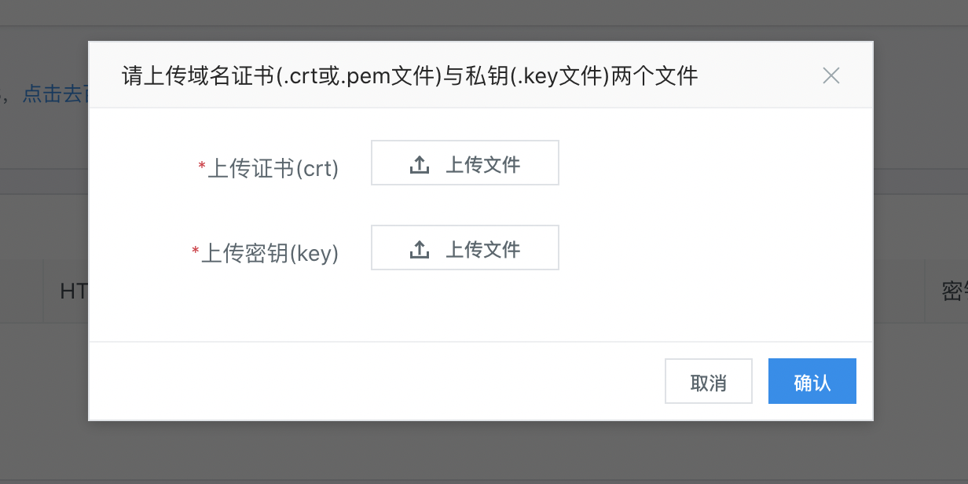Open the 点击去 link behind the dialog
Viewport: 968px width, 484px height.
pyautogui.click(x=55, y=94)
